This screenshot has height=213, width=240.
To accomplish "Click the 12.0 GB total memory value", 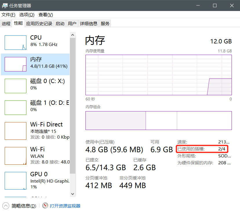I will (x=221, y=41).
